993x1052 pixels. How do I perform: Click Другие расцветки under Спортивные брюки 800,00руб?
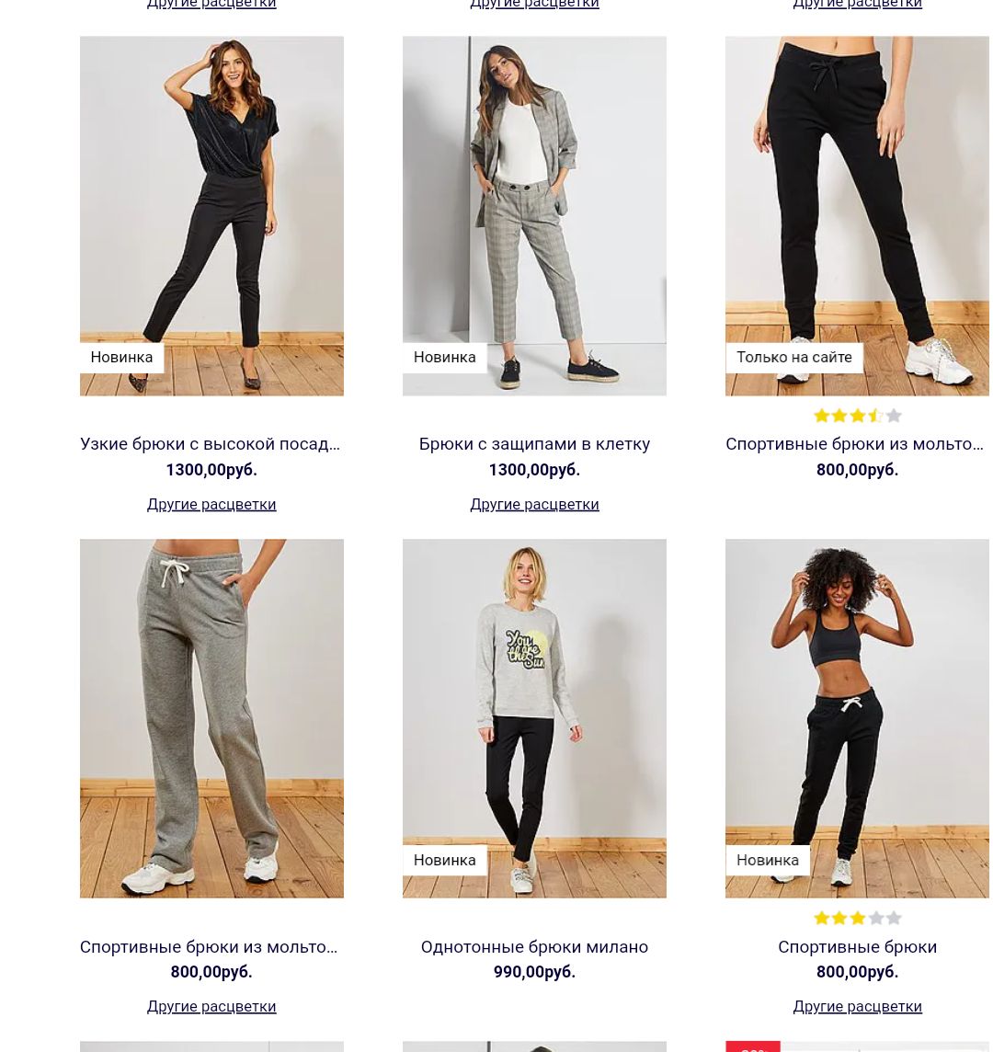(857, 1006)
